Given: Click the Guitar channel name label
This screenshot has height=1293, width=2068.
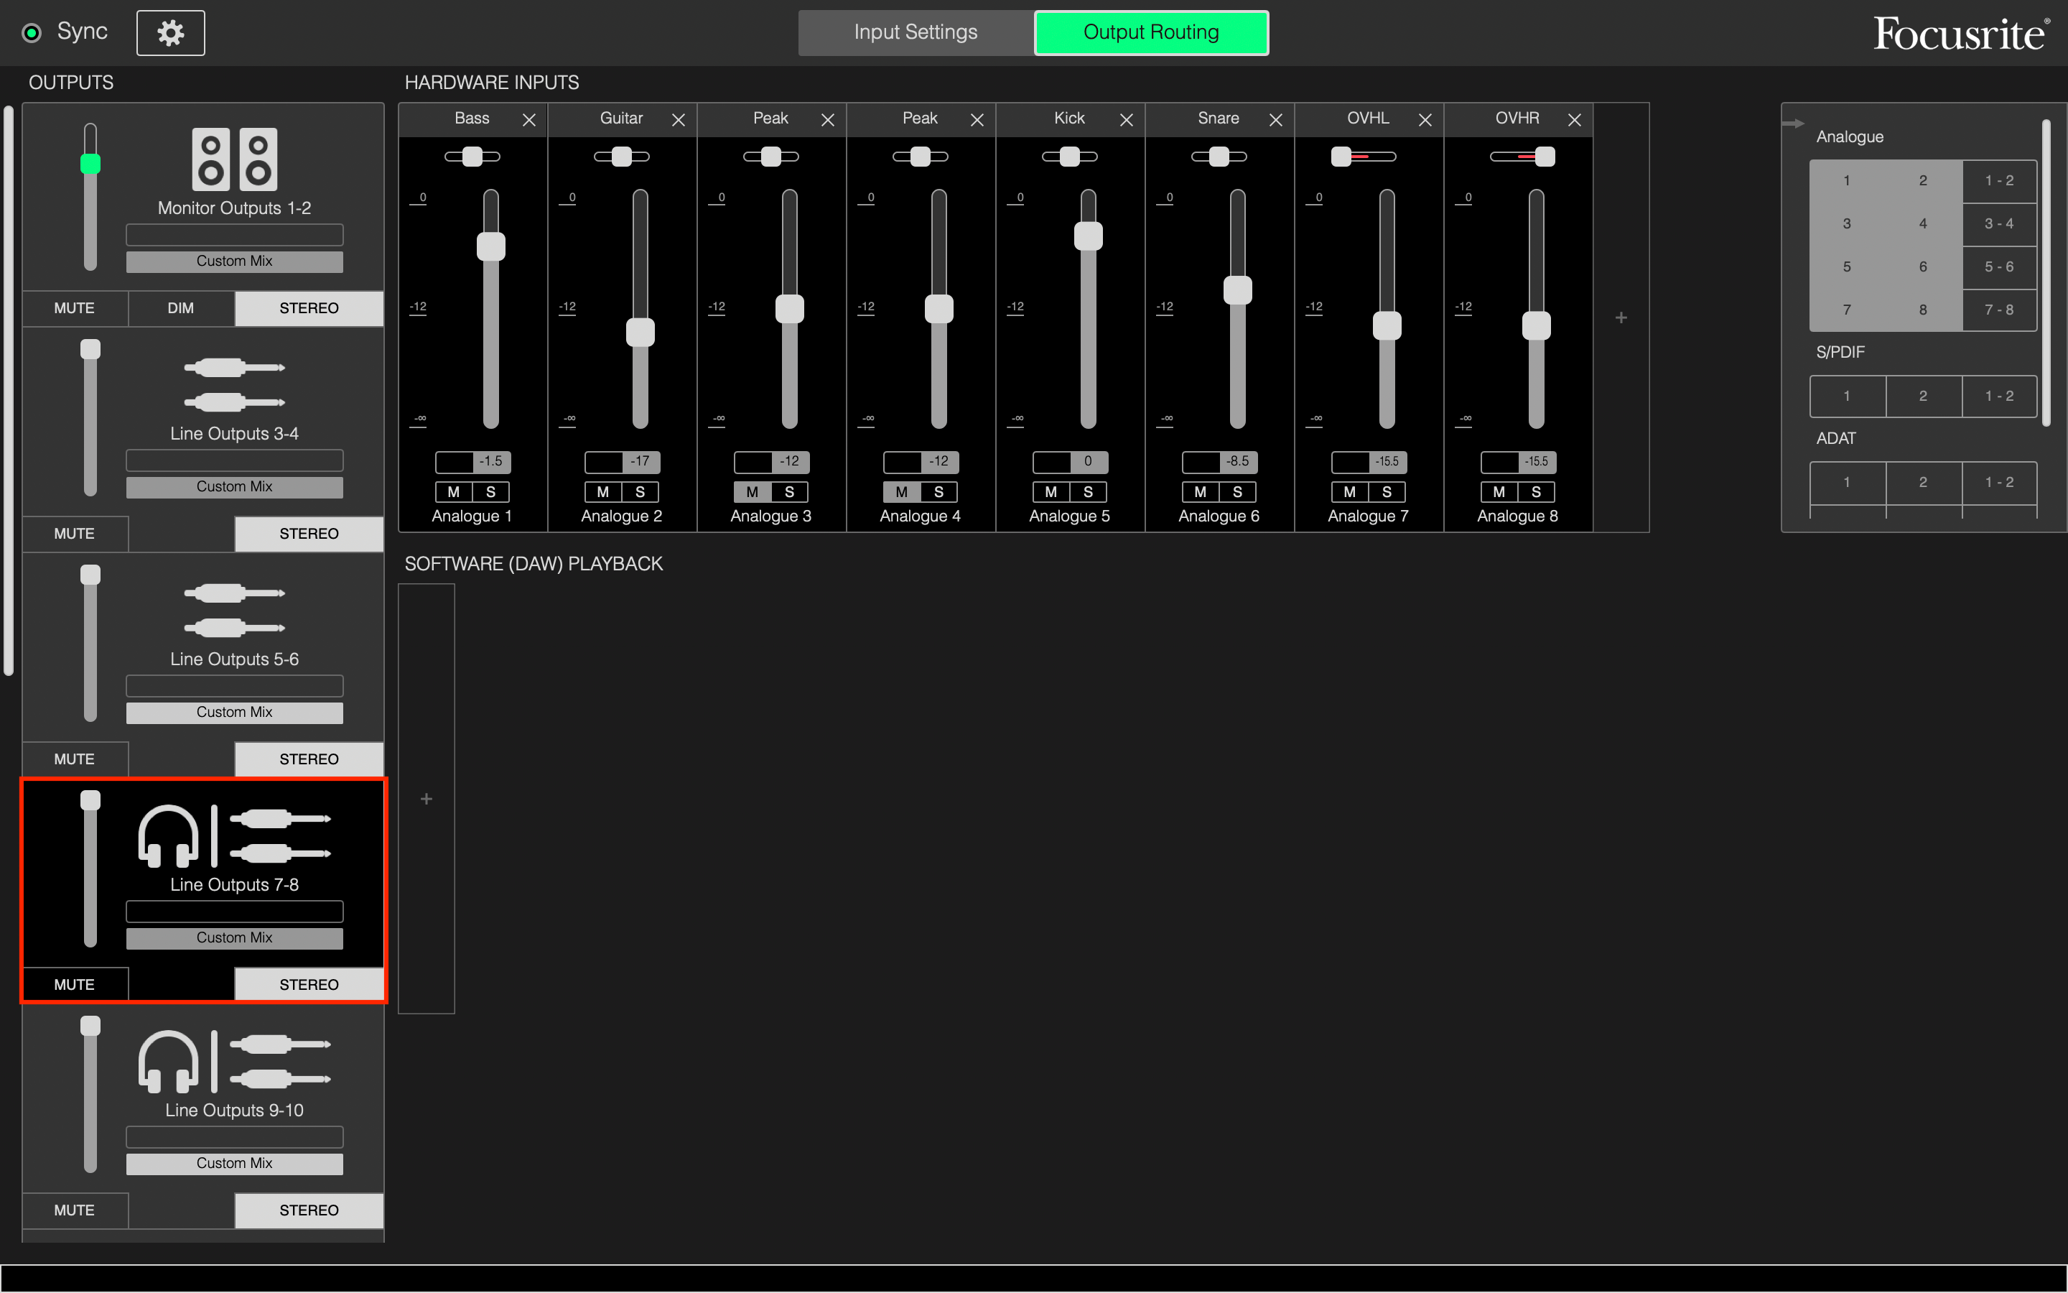Looking at the screenshot, I should point(621,118).
